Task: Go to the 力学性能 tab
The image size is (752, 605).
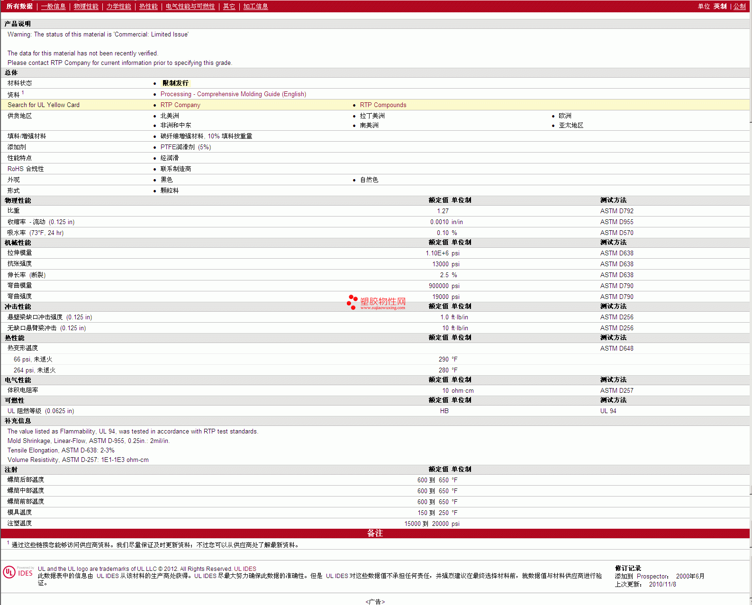Action: pyautogui.click(x=118, y=7)
